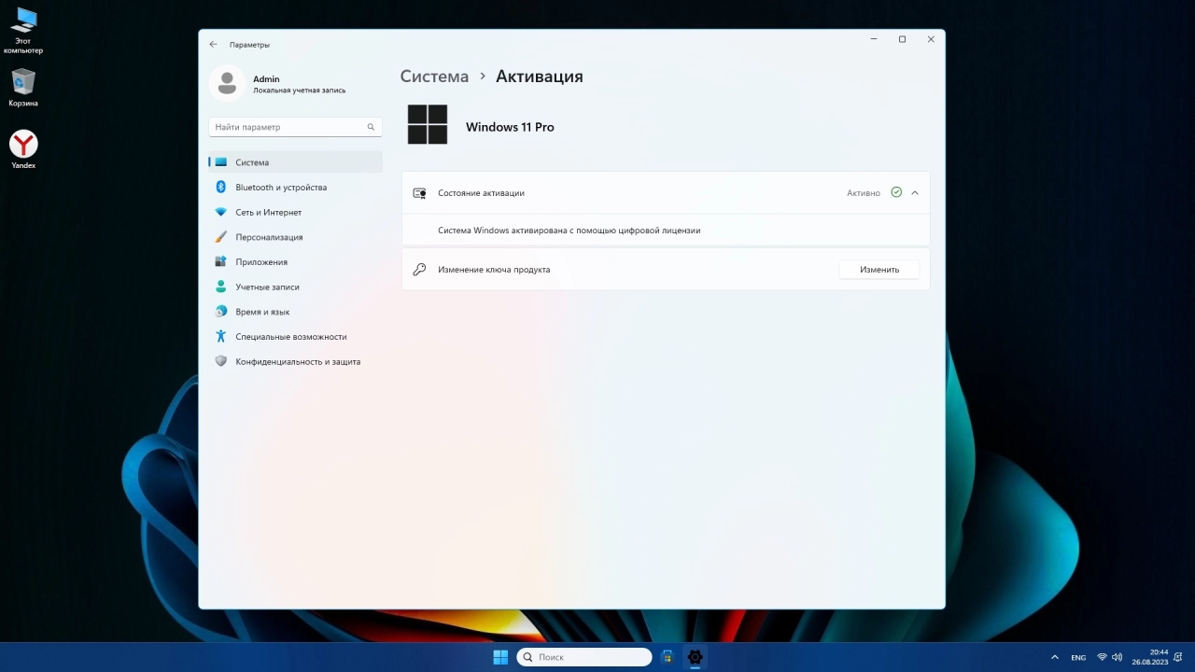The height and width of the screenshot is (672, 1195).
Task: Click the volume speaker tray icon
Action: (1118, 657)
